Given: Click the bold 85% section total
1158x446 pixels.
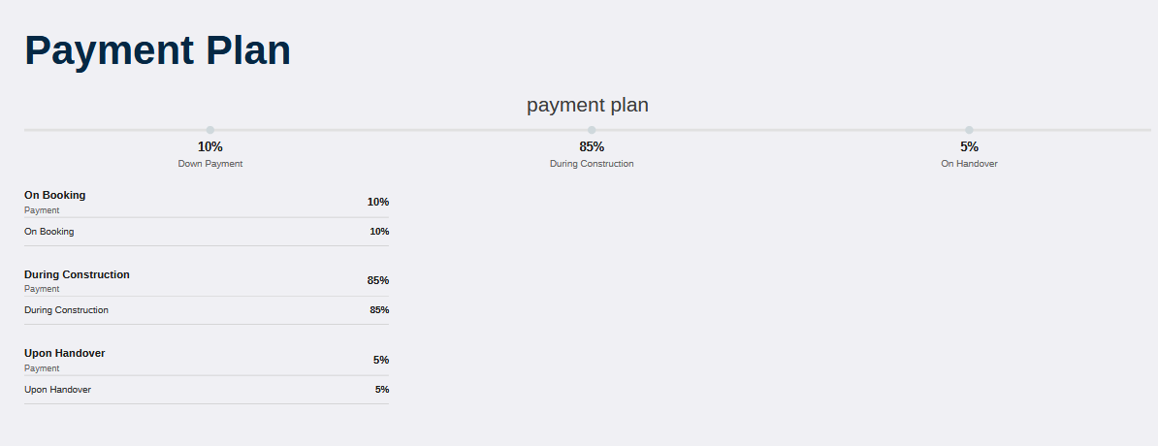Looking at the screenshot, I should point(378,280).
